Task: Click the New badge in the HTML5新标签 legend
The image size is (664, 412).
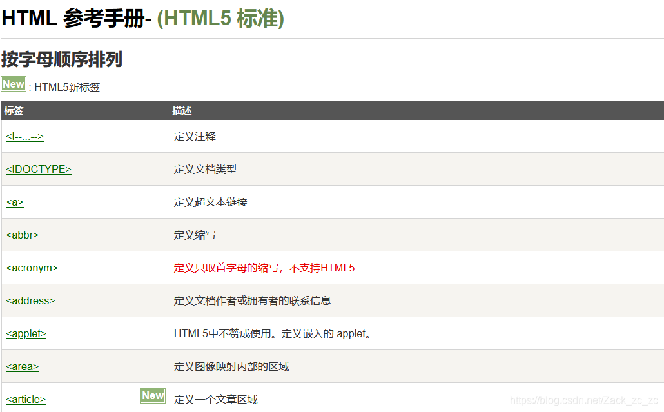Action: point(14,84)
